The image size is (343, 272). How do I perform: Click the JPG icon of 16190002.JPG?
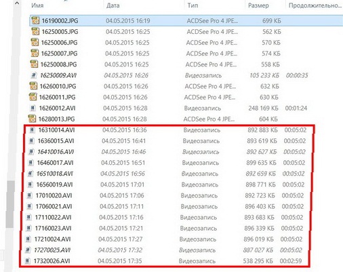(35, 20)
